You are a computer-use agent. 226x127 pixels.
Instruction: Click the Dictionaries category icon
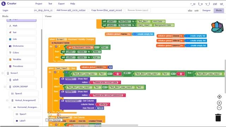(10, 46)
